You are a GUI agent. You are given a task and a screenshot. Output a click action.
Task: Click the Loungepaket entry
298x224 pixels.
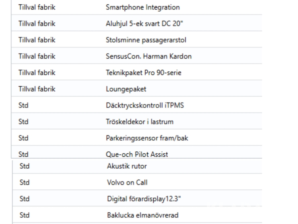125,89
